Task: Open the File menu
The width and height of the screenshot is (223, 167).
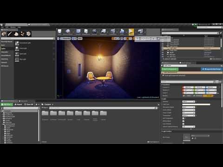Action: (2, 27)
